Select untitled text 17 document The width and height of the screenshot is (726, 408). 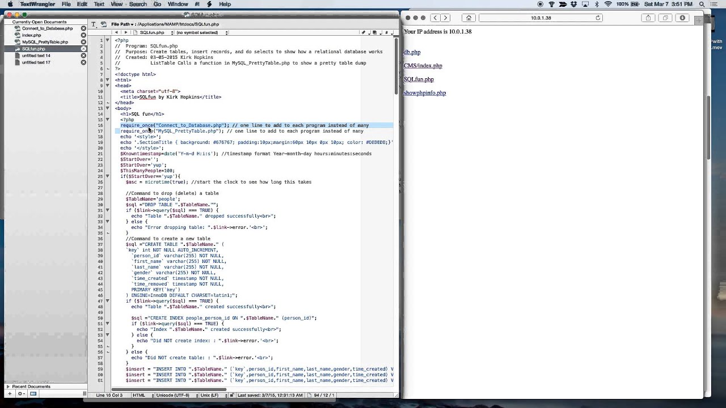tap(36, 62)
